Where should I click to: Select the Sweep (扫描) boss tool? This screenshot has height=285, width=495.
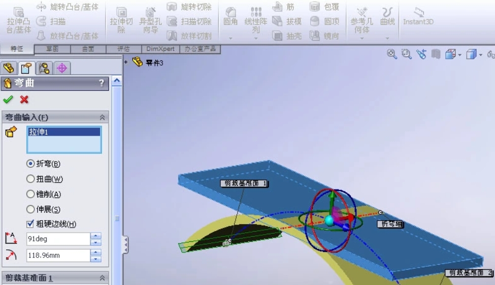[50, 21]
